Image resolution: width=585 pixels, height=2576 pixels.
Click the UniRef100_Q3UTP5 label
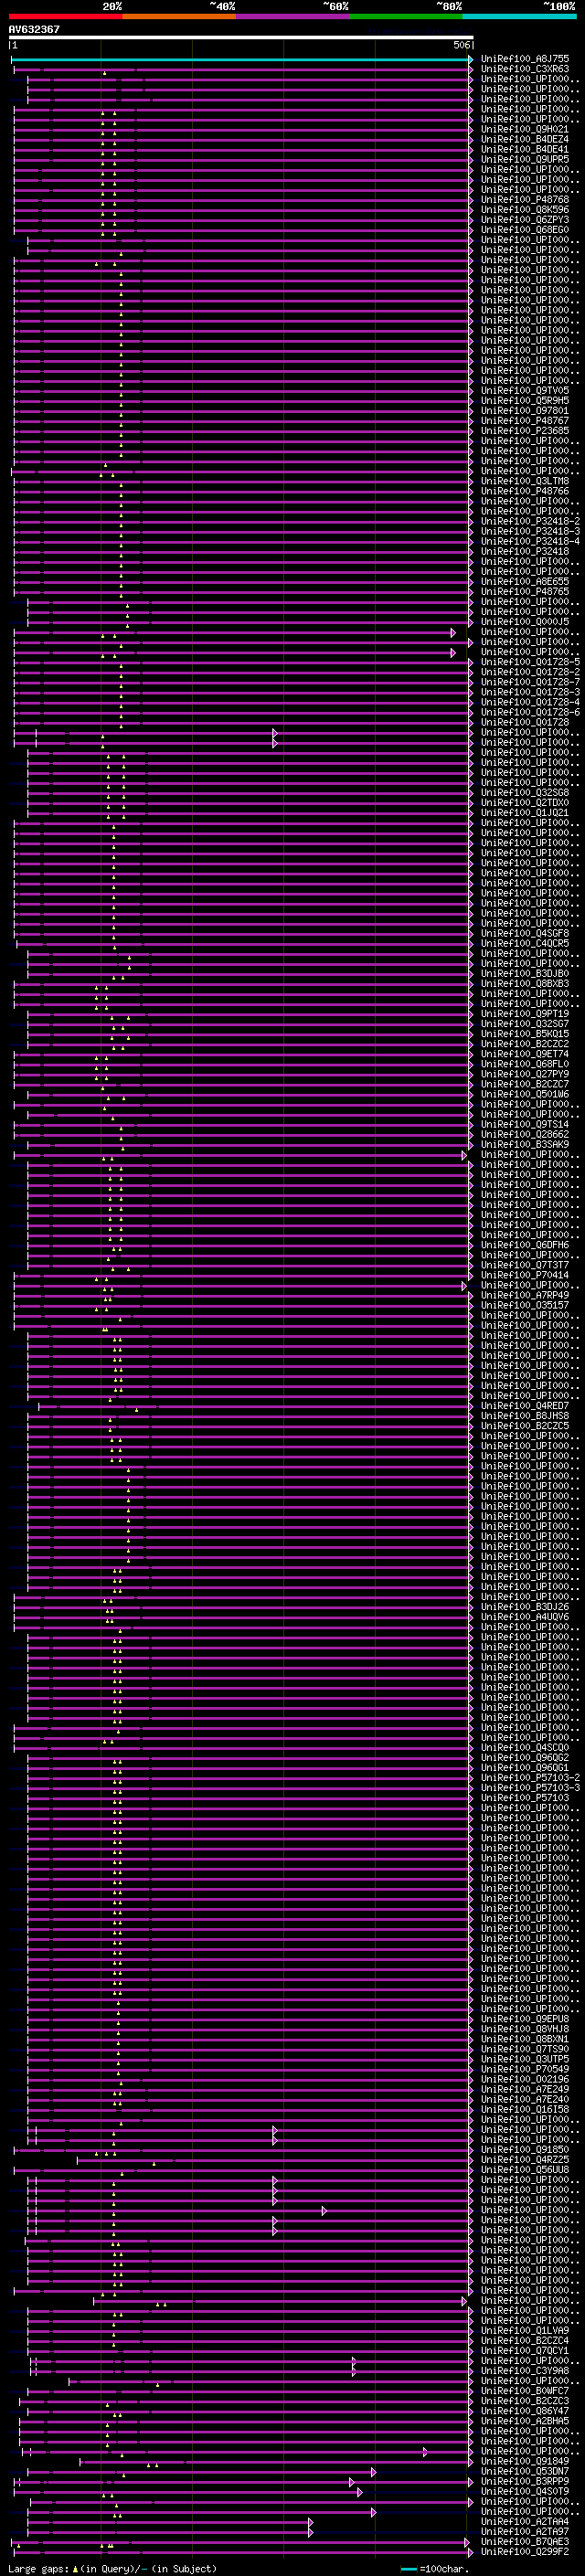525,2058
